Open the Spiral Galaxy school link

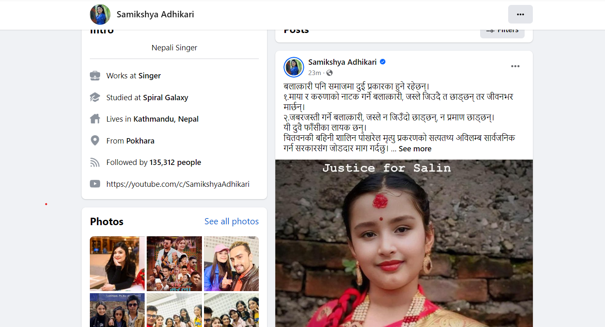(x=166, y=98)
